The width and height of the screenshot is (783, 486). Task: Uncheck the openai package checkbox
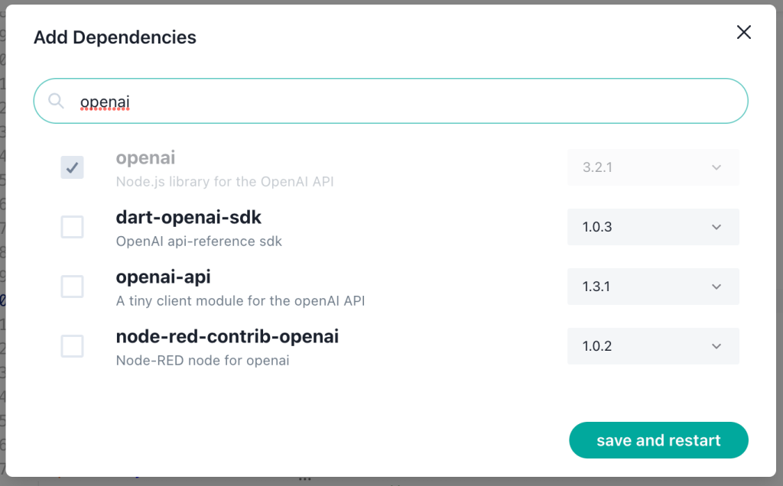72,167
